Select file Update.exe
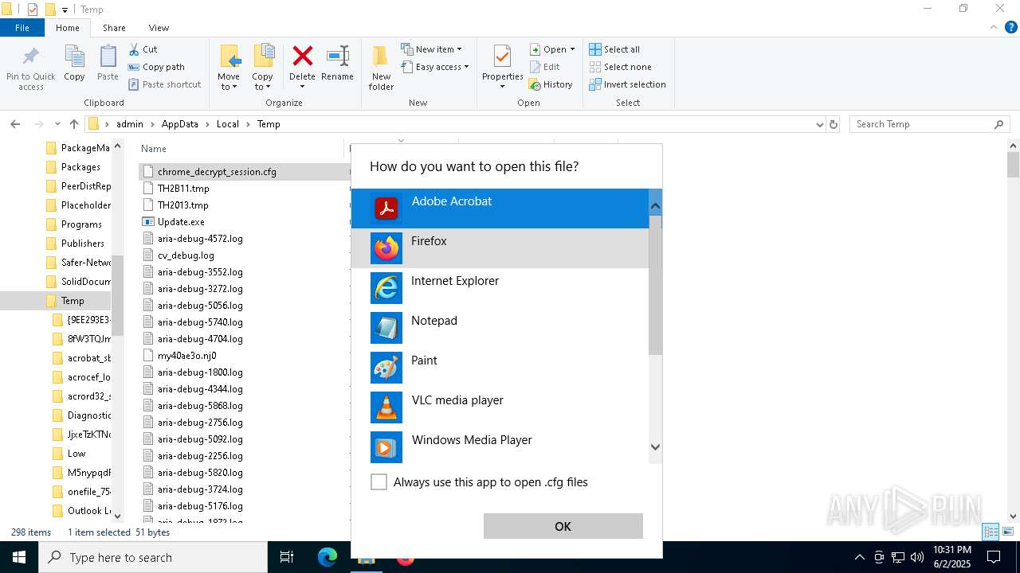1020x573 pixels. click(181, 222)
